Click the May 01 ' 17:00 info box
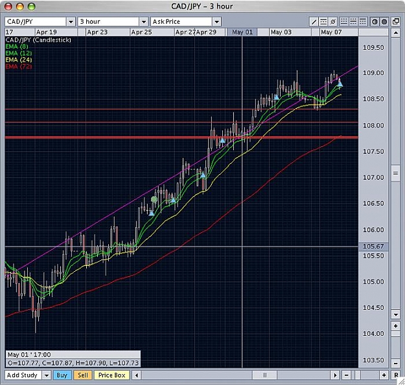 pyautogui.click(x=73, y=355)
